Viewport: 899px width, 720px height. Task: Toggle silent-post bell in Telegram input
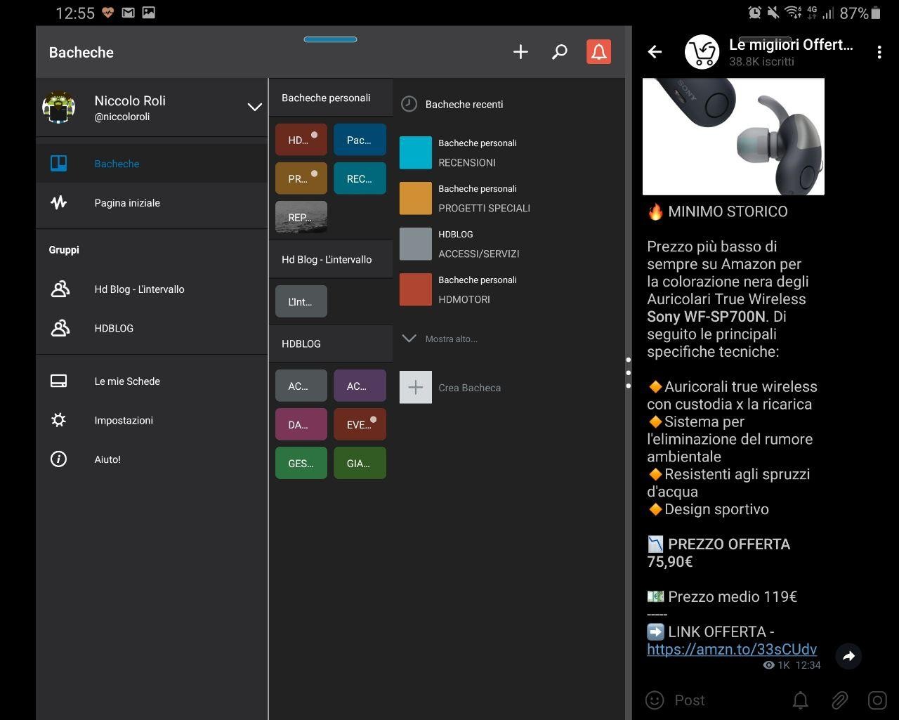pyautogui.click(x=801, y=700)
